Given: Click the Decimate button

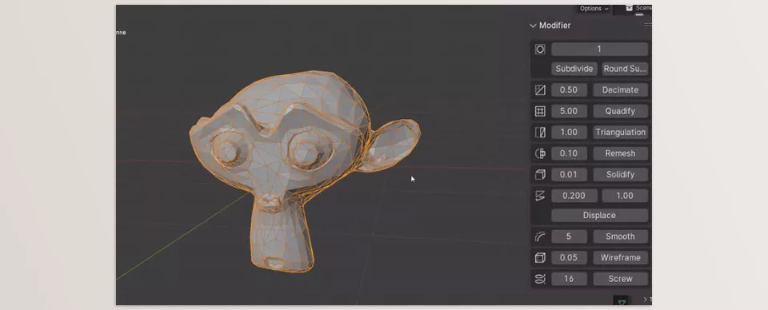Looking at the screenshot, I should (620, 90).
